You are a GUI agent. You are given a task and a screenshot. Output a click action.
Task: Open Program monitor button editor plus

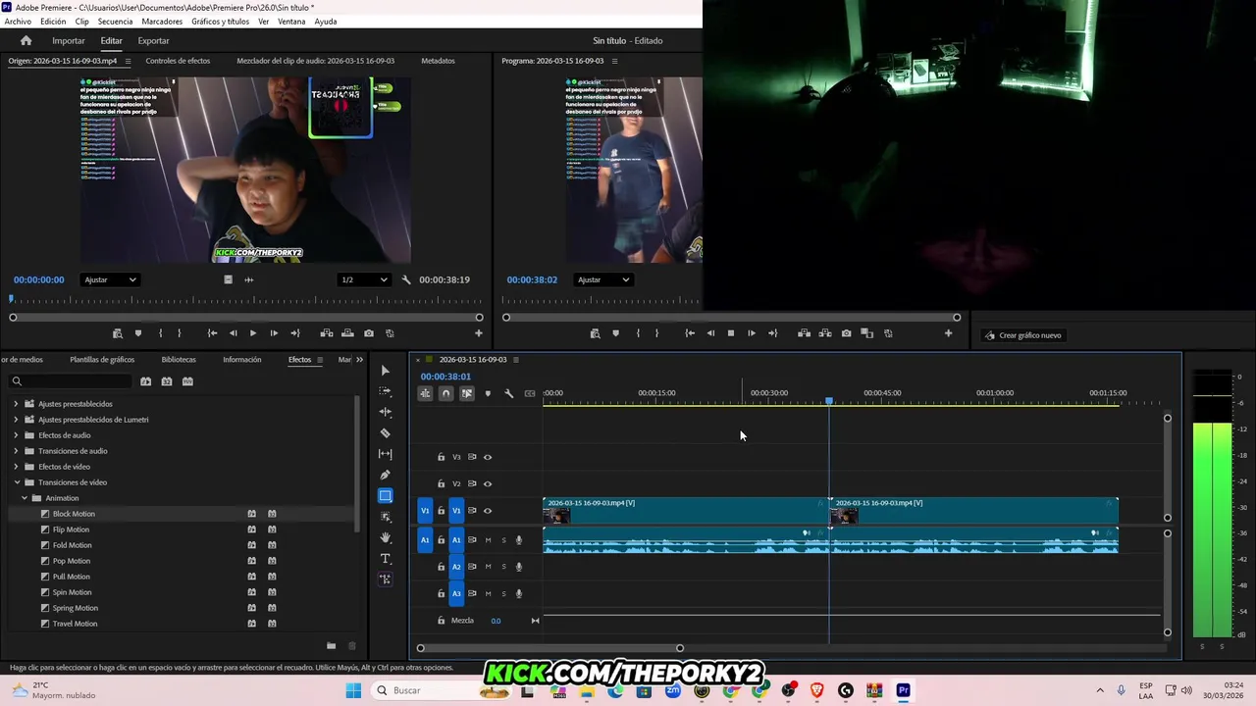pyautogui.click(x=948, y=333)
